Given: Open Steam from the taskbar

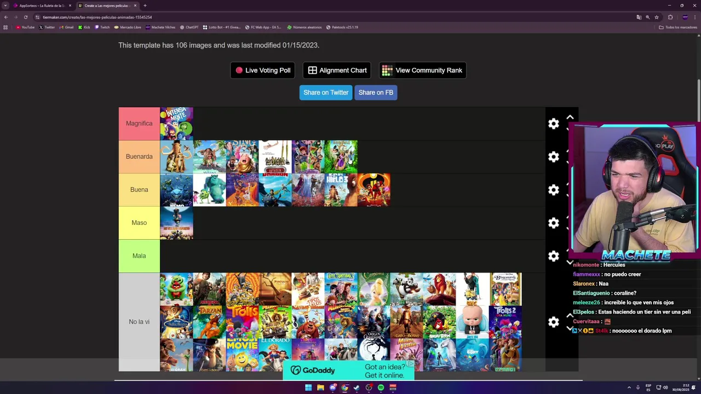Looking at the screenshot, I should [x=357, y=387].
